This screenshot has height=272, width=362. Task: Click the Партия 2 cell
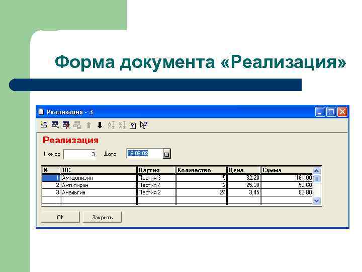pos(156,192)
